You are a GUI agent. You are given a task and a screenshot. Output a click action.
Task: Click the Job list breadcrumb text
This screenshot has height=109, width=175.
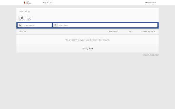point(27,11)
